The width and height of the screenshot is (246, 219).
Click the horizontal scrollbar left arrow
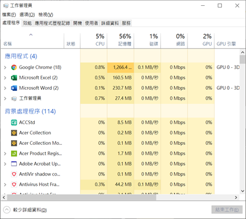3,198
